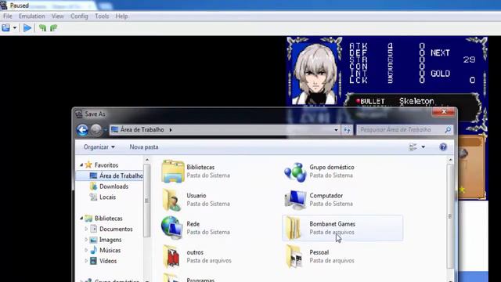Select Músicas in the sidebar
501x282 pixels.
(x=110, y=251)
